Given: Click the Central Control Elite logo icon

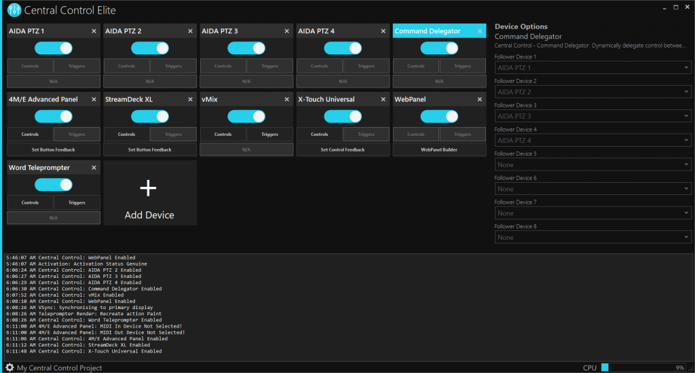Looking at the screenshot, I should [14, 10].
